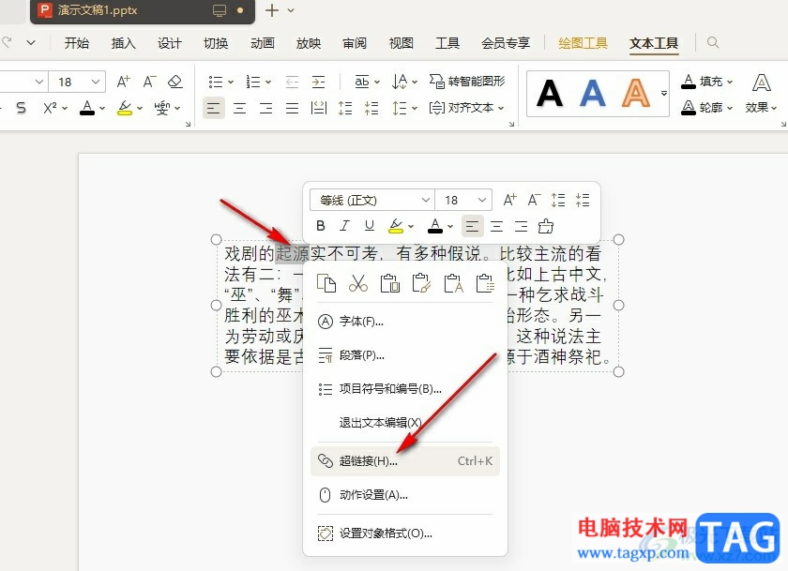Expand the text style gallery
The height and width of the screenshot is (571, 788).
[x=664, y=94]
